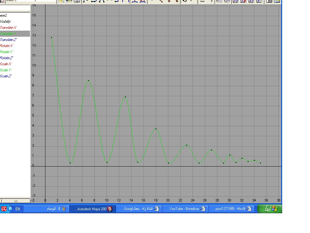Select the low keyframe at frame 4
310x233 pixels.
[70, 163]
